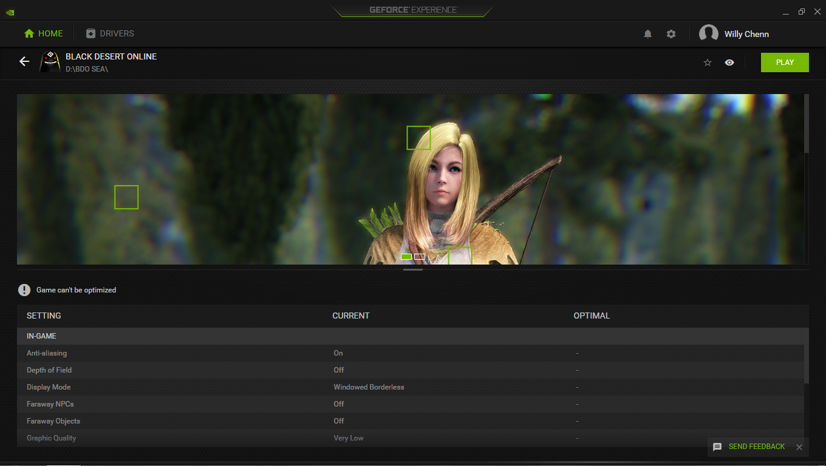Open the notifications bell
Viewport: 826px width, 466px height.
(647, 34)
